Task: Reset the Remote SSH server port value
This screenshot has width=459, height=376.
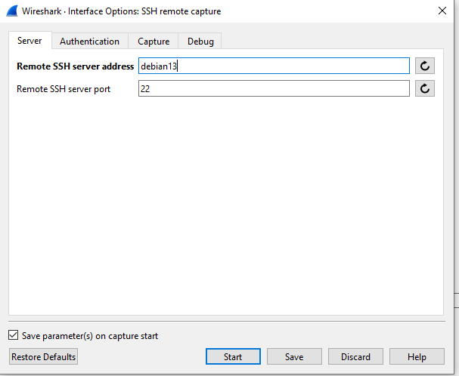Action: 425,89
